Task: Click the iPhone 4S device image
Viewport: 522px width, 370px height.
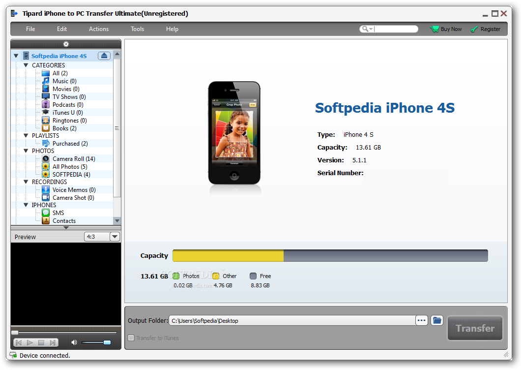Action: click(234, 133)
